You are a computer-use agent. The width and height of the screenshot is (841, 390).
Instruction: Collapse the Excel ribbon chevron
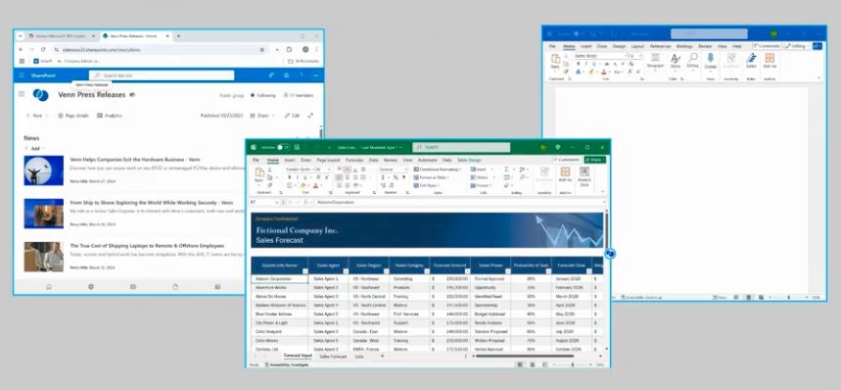(x=602, y=191)
